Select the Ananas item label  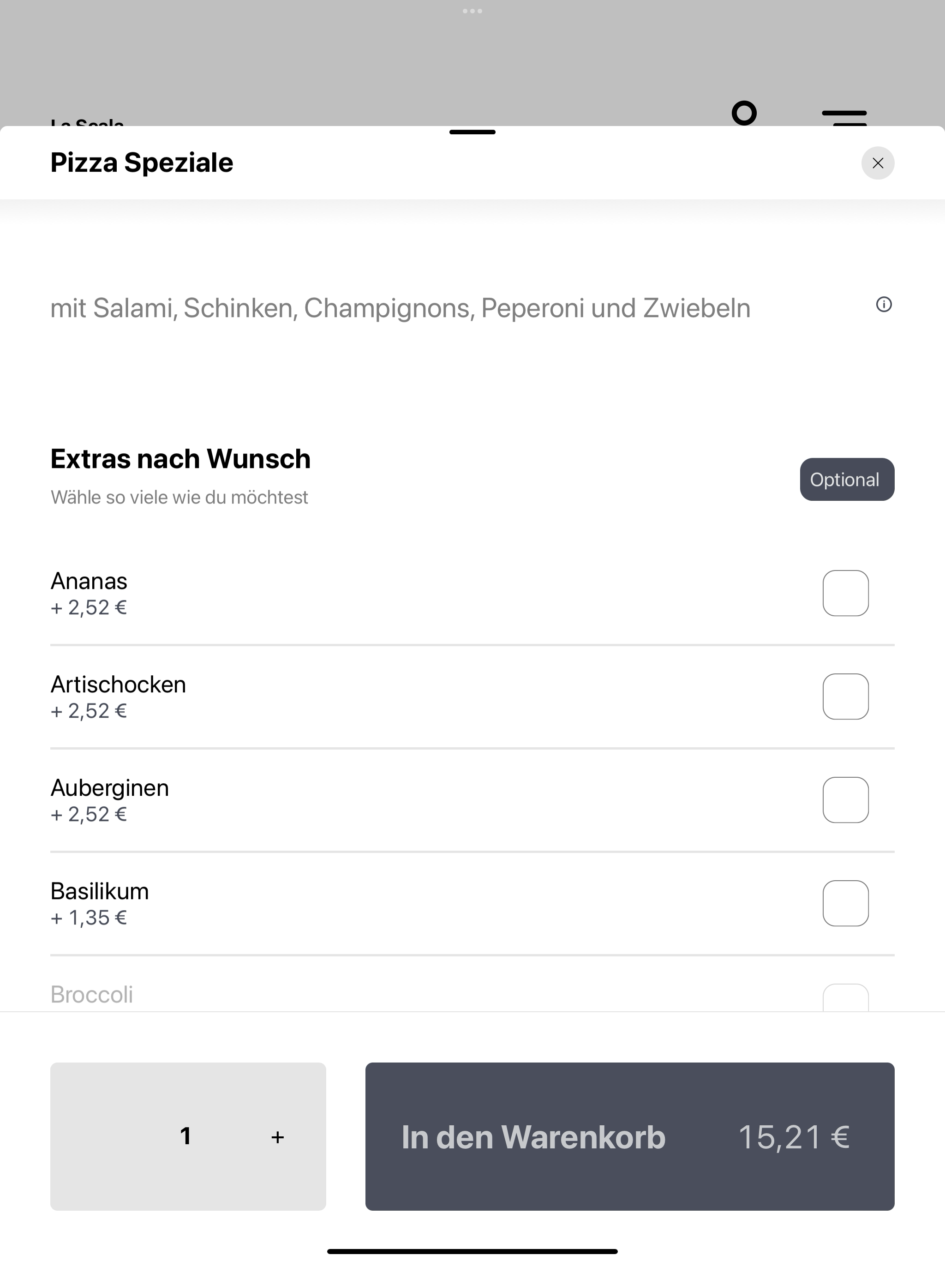coord(89,581)
